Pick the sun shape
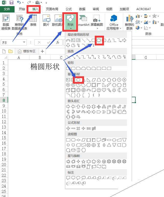164x197 pixels. [114, 90]
